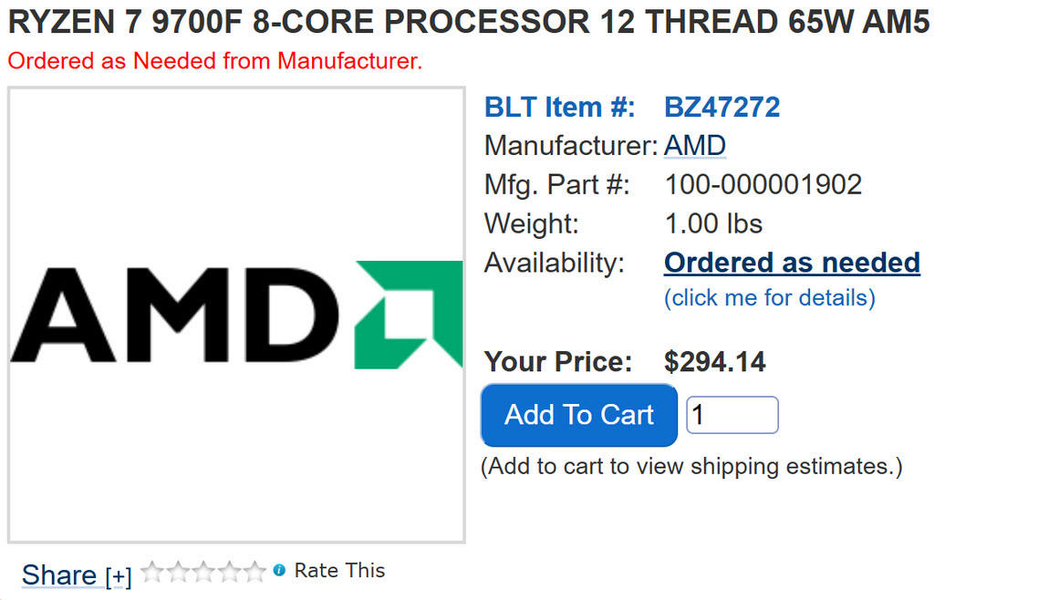Rate the product two stars
Image resolution: width=1059 pixels, height=600 pixels.
pyautogui.click(x=177, y=572)
